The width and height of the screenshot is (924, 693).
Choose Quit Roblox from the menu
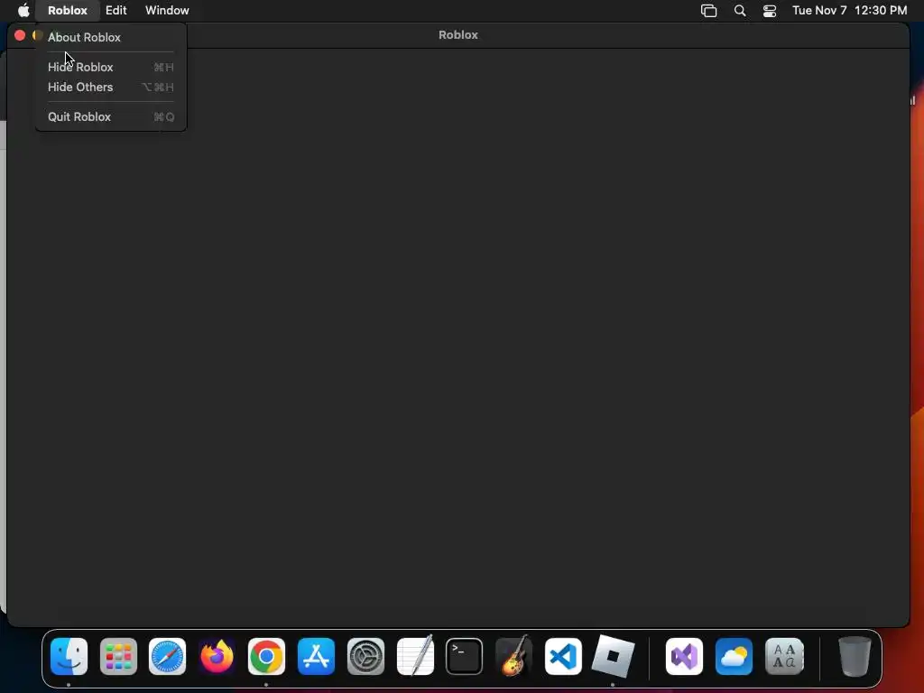pos(111,116)
